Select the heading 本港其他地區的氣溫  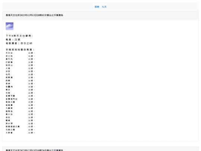pos(20,50)
